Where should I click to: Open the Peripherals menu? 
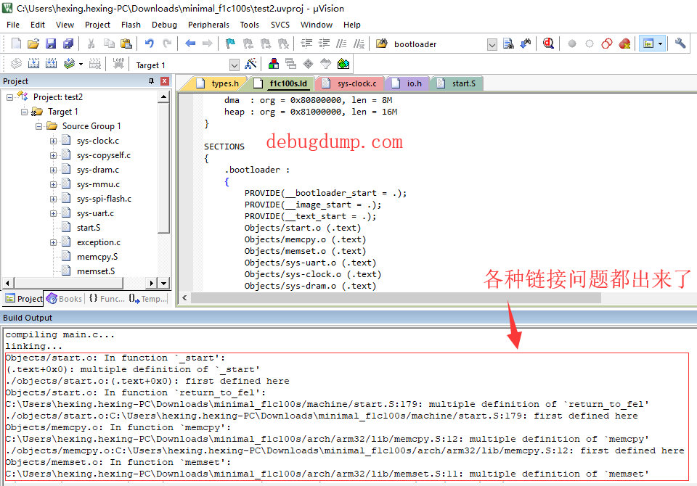click(x=208, y=25)
